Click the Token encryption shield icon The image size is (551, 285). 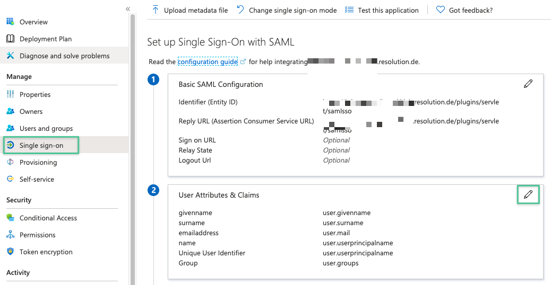pos(11,251)
